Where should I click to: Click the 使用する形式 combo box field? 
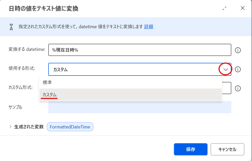pyautogui.click(x=128, y=69)
